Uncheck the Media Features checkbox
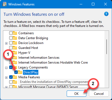 (11, 77)
